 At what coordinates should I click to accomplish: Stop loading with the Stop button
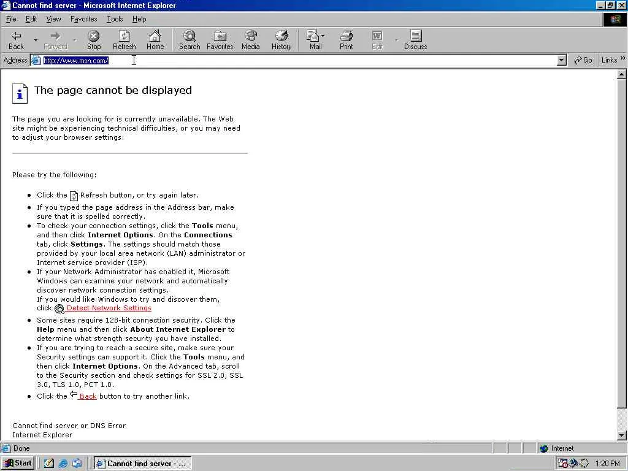pos(94,40)
